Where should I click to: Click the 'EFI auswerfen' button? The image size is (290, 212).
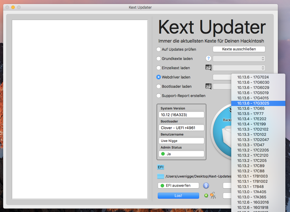(178, 186)
